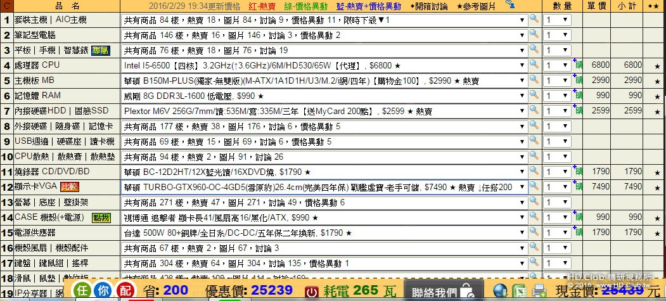Screen dimensions: 666x301
Task: Click the red power icon beside 耗電
Action: click(312, 291)
